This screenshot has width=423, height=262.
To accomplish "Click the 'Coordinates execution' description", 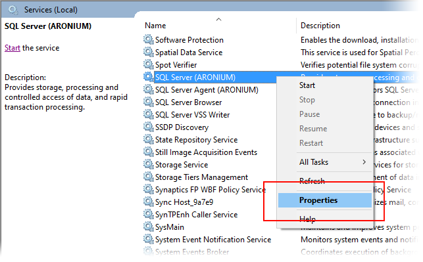I will point(359,251).
